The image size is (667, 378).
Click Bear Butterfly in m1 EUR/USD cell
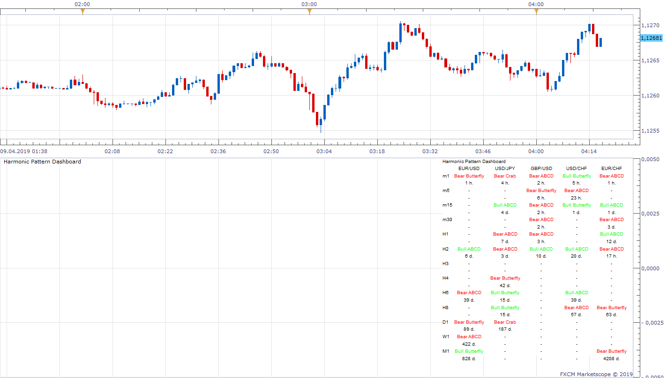[x=469, y=176]
